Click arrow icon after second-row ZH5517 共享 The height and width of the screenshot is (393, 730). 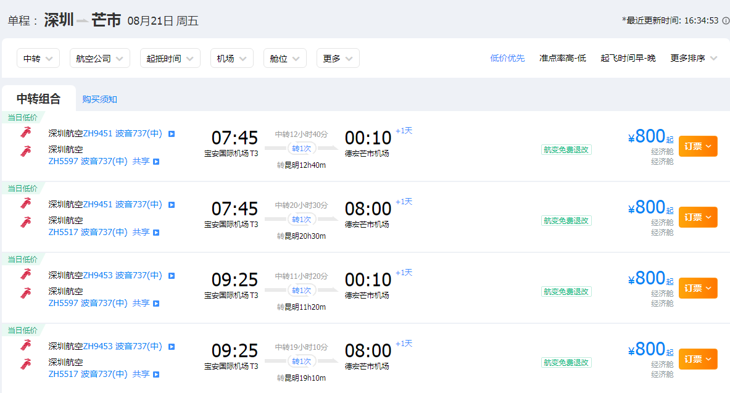click(x=157, y=233)
